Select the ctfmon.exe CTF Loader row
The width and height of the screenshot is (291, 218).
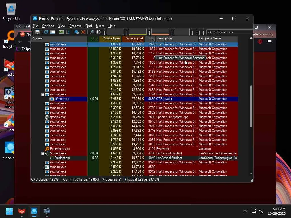135,99
